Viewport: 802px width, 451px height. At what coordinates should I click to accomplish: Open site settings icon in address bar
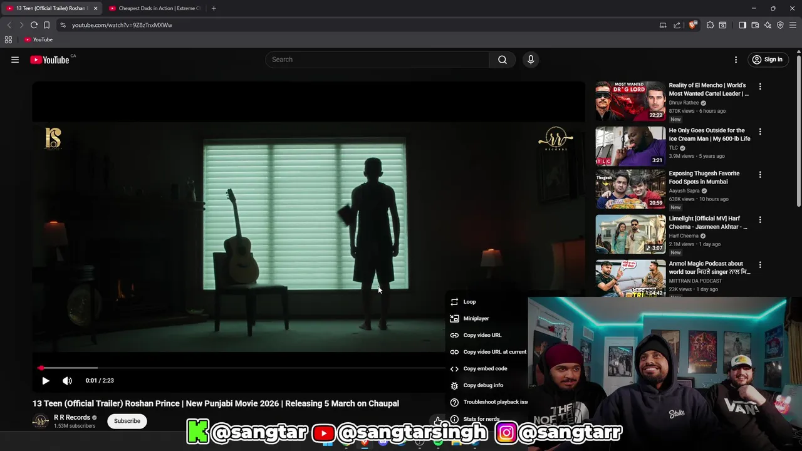pyautogui.click(x=63, y=25)
